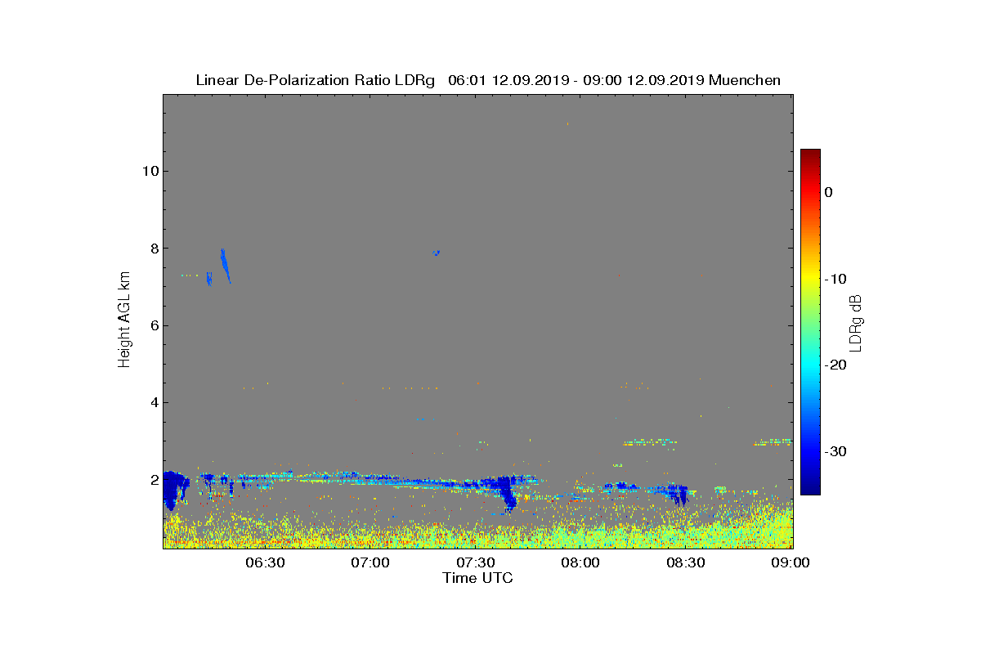Viewport: 981px width, 654px height.
Task: Click the 'Height AGL km' axis label
Action: 124,321
